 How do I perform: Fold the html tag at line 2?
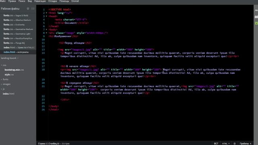click(46, 13)
